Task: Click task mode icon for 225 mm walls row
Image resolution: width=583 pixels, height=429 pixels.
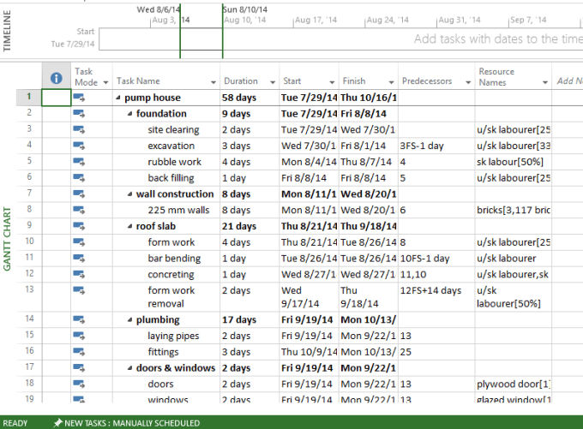Action: point(79,210)
